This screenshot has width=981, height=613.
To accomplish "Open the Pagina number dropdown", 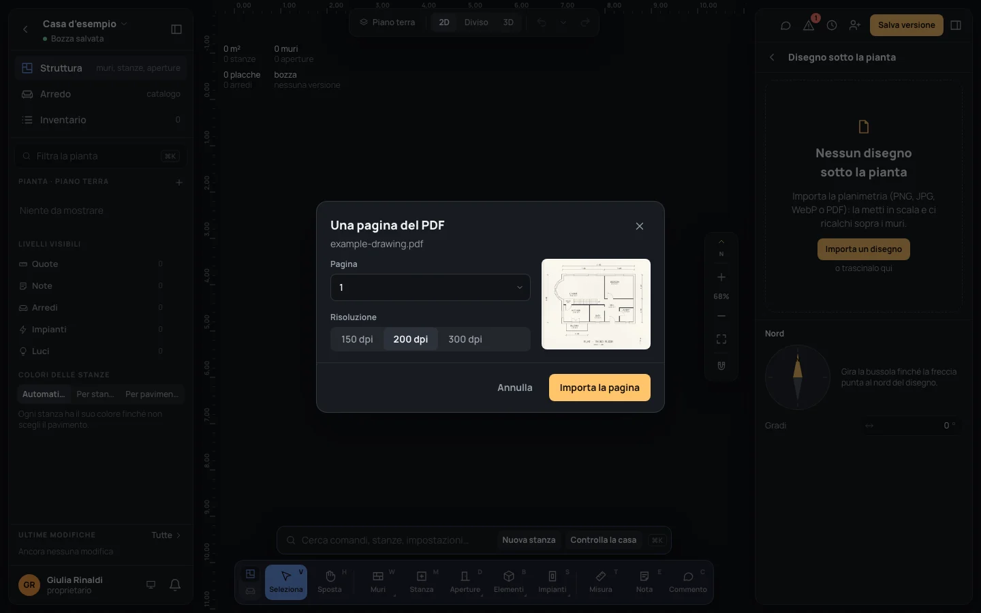I will [431, 287].
